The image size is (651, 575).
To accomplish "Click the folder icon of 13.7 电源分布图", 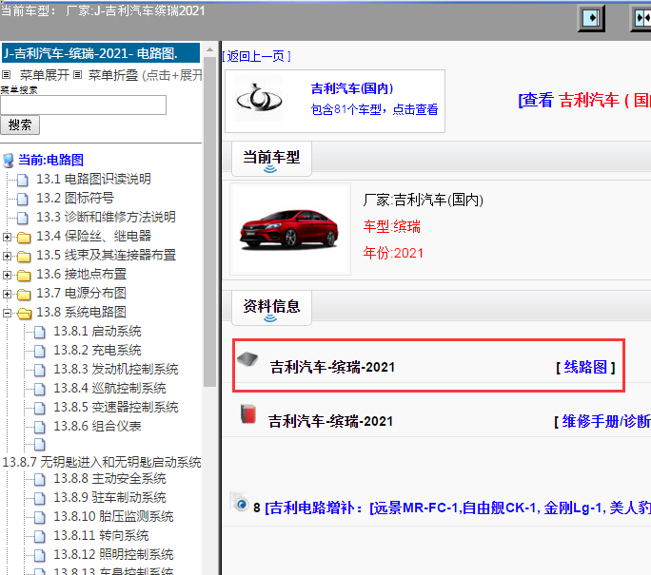I will [24, 295].
